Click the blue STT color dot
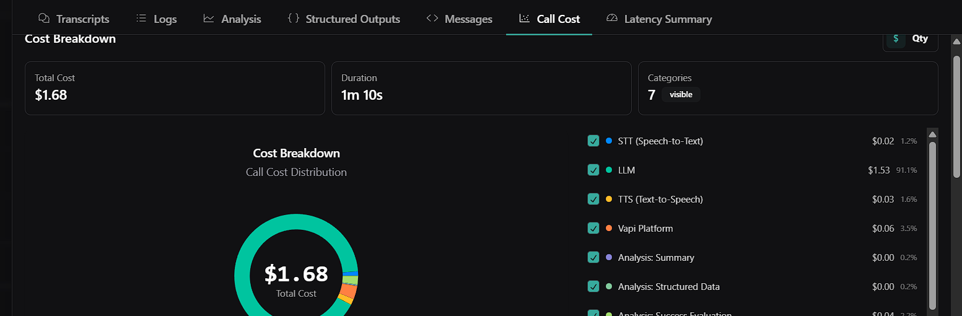Image resolution: width=962 pixels, height=316 pixels. [x=609, y=141]
